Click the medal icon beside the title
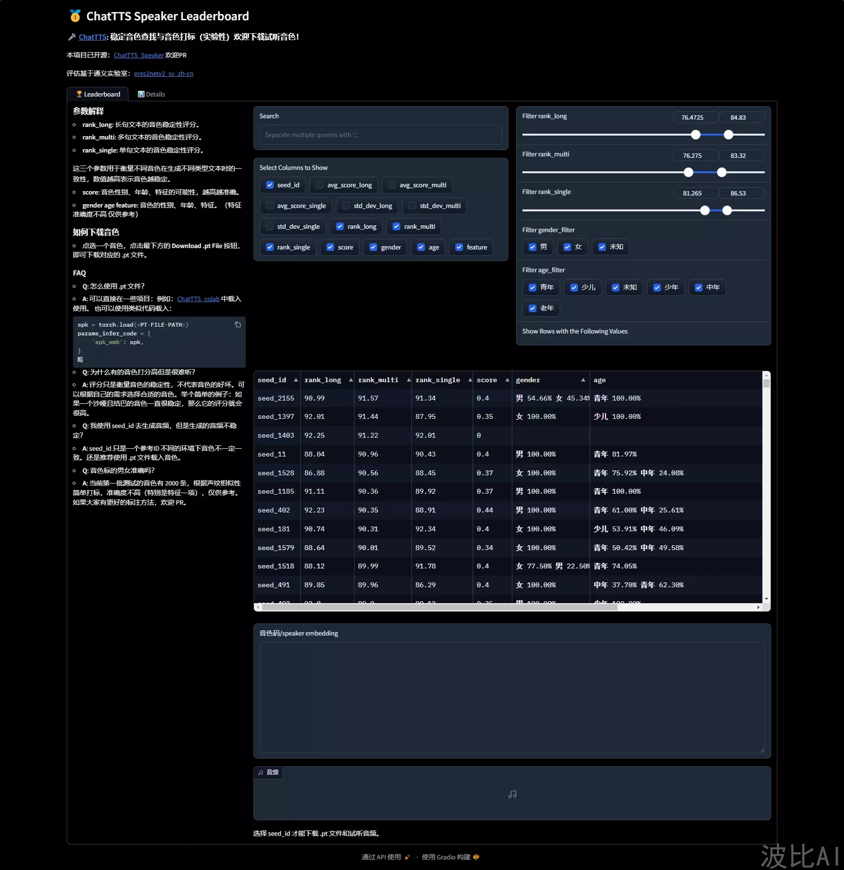Image resolution: width=844 pixels, height=870 pixels. [x=75, y=16]
